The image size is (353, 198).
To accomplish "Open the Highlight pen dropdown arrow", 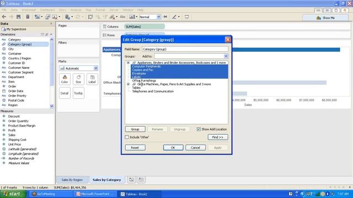I will (x=179, y=17).
